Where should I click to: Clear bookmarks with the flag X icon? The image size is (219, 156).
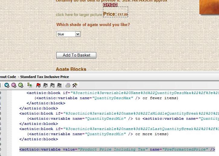[59, 85]
